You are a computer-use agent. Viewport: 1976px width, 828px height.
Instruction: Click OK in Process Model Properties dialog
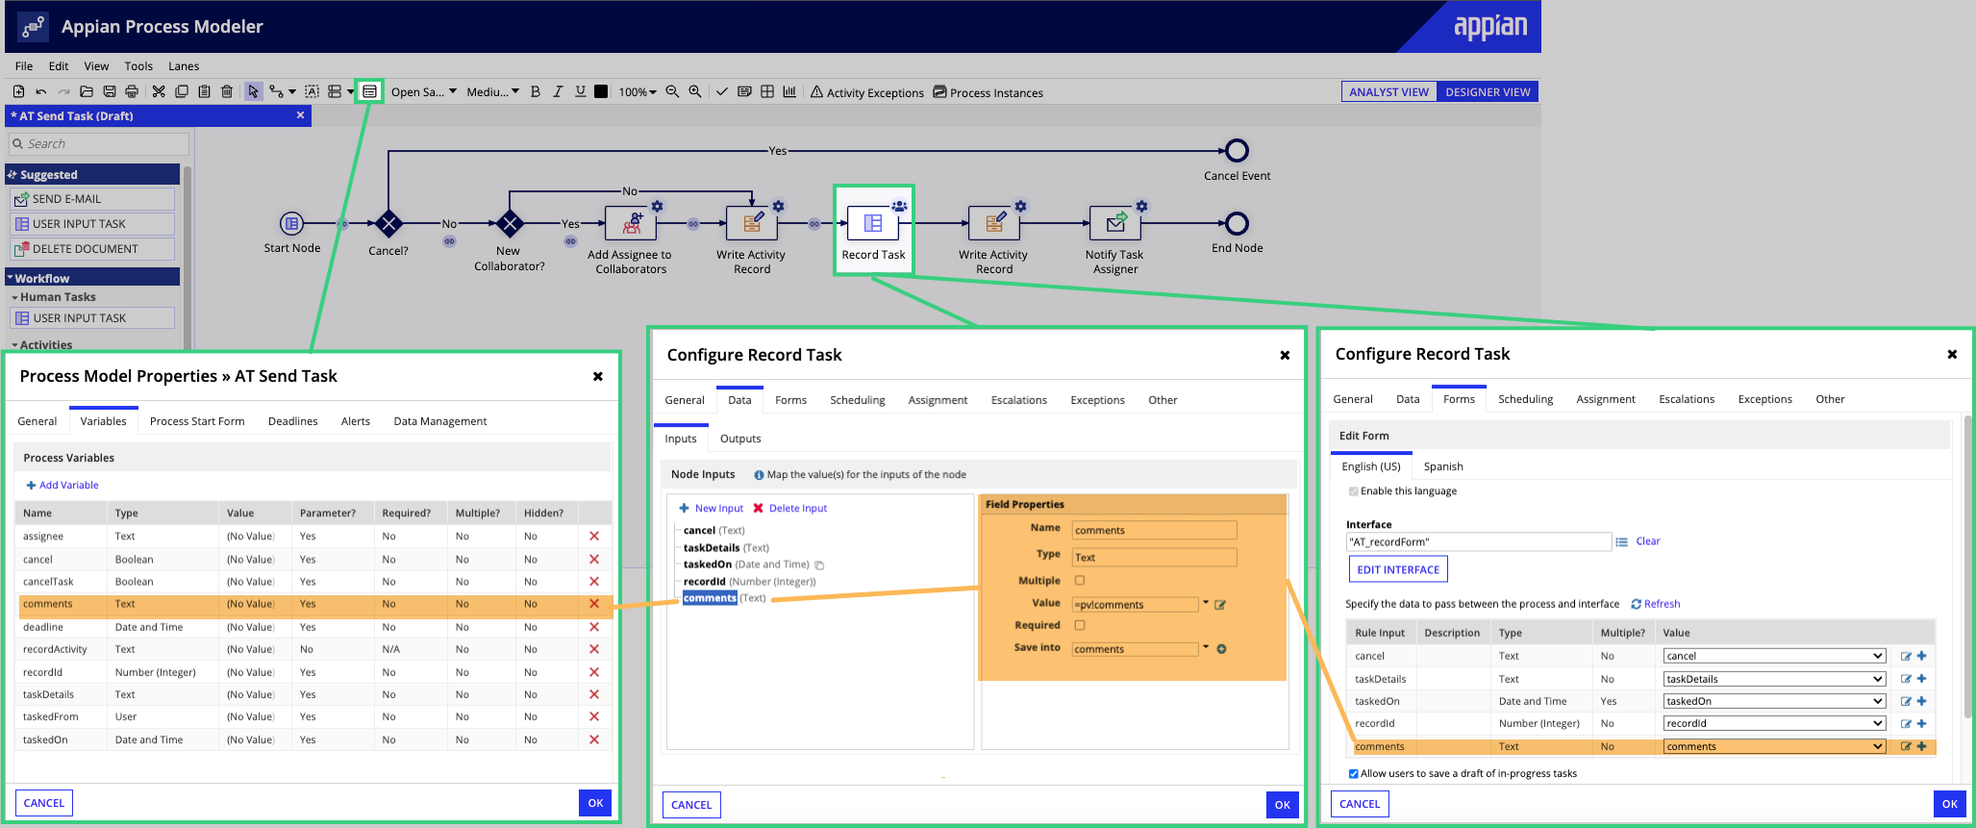(595, 803)
